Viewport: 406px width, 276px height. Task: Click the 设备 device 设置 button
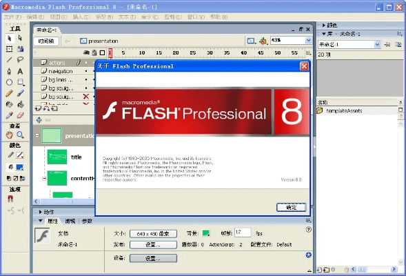153,258
